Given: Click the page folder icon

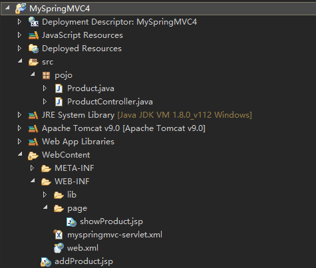Looking at the screenshot, I should 59,208.
